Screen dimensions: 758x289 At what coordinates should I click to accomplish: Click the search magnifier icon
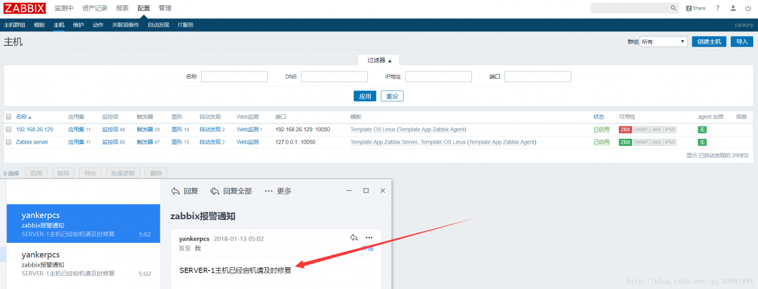[673, 8]
